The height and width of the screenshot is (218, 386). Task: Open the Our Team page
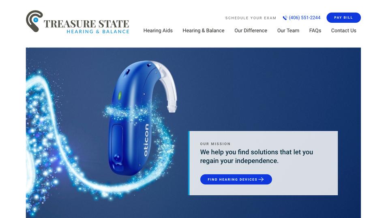(x=288, y=30)
